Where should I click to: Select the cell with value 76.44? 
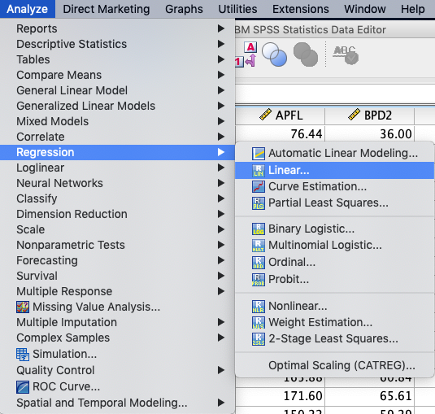[281, 134]
